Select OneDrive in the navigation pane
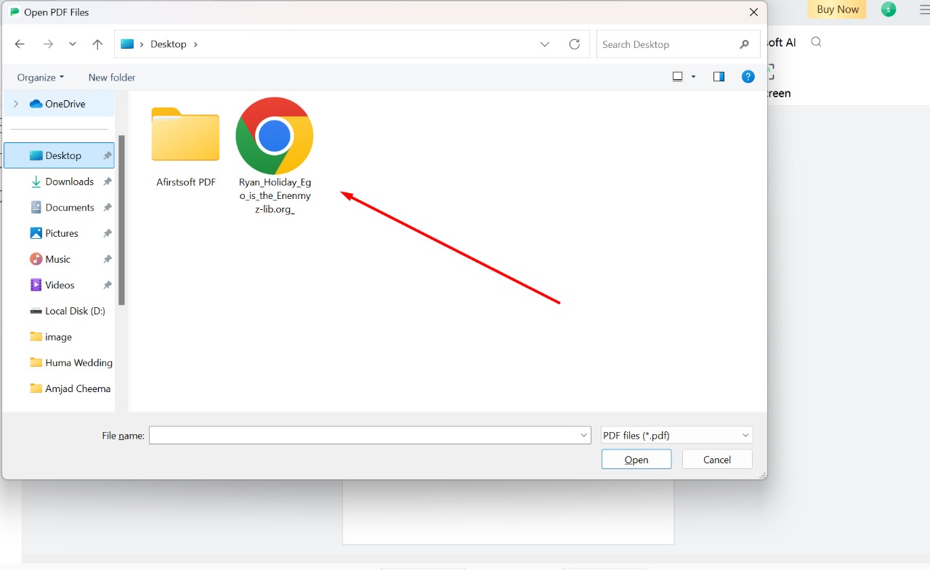930x570 pixels. coord(65,104)
